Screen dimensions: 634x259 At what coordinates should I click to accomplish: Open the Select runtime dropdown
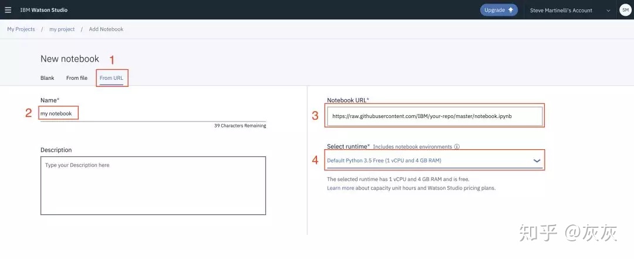[434, 161]
